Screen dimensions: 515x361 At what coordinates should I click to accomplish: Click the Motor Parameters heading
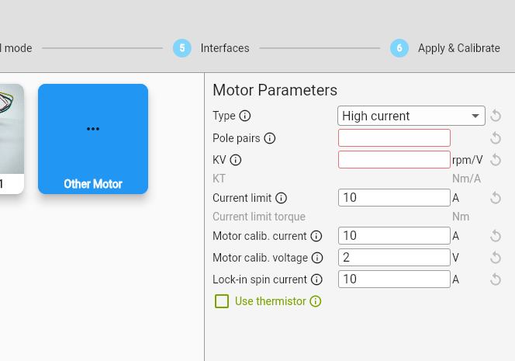(x=275, y=90)
